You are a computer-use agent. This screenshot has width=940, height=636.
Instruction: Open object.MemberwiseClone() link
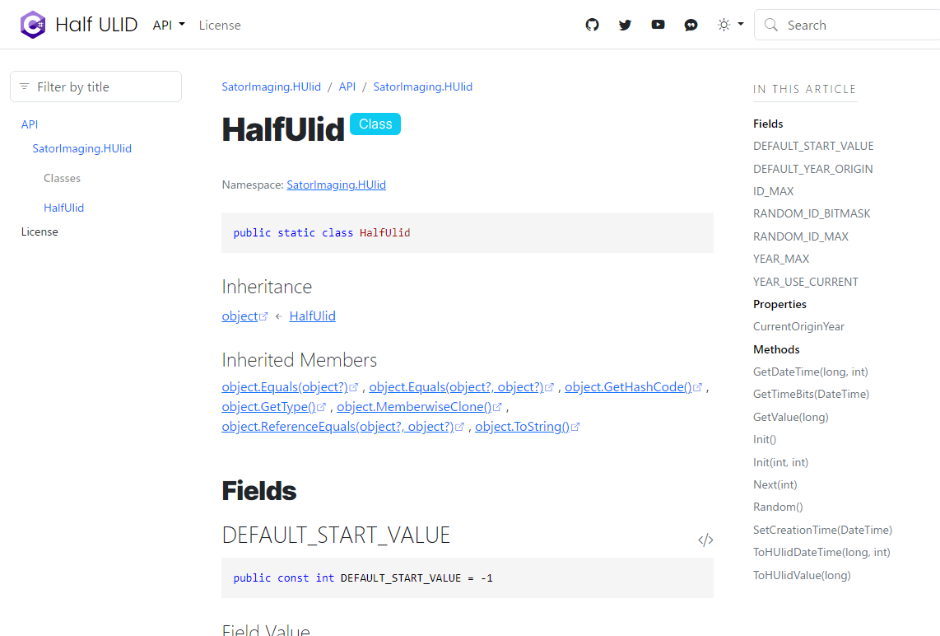pos(419,407)
